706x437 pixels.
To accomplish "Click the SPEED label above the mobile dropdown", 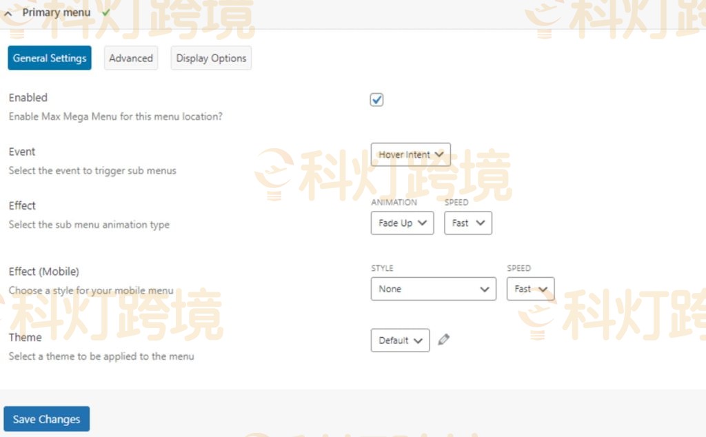I will (519, 268).
